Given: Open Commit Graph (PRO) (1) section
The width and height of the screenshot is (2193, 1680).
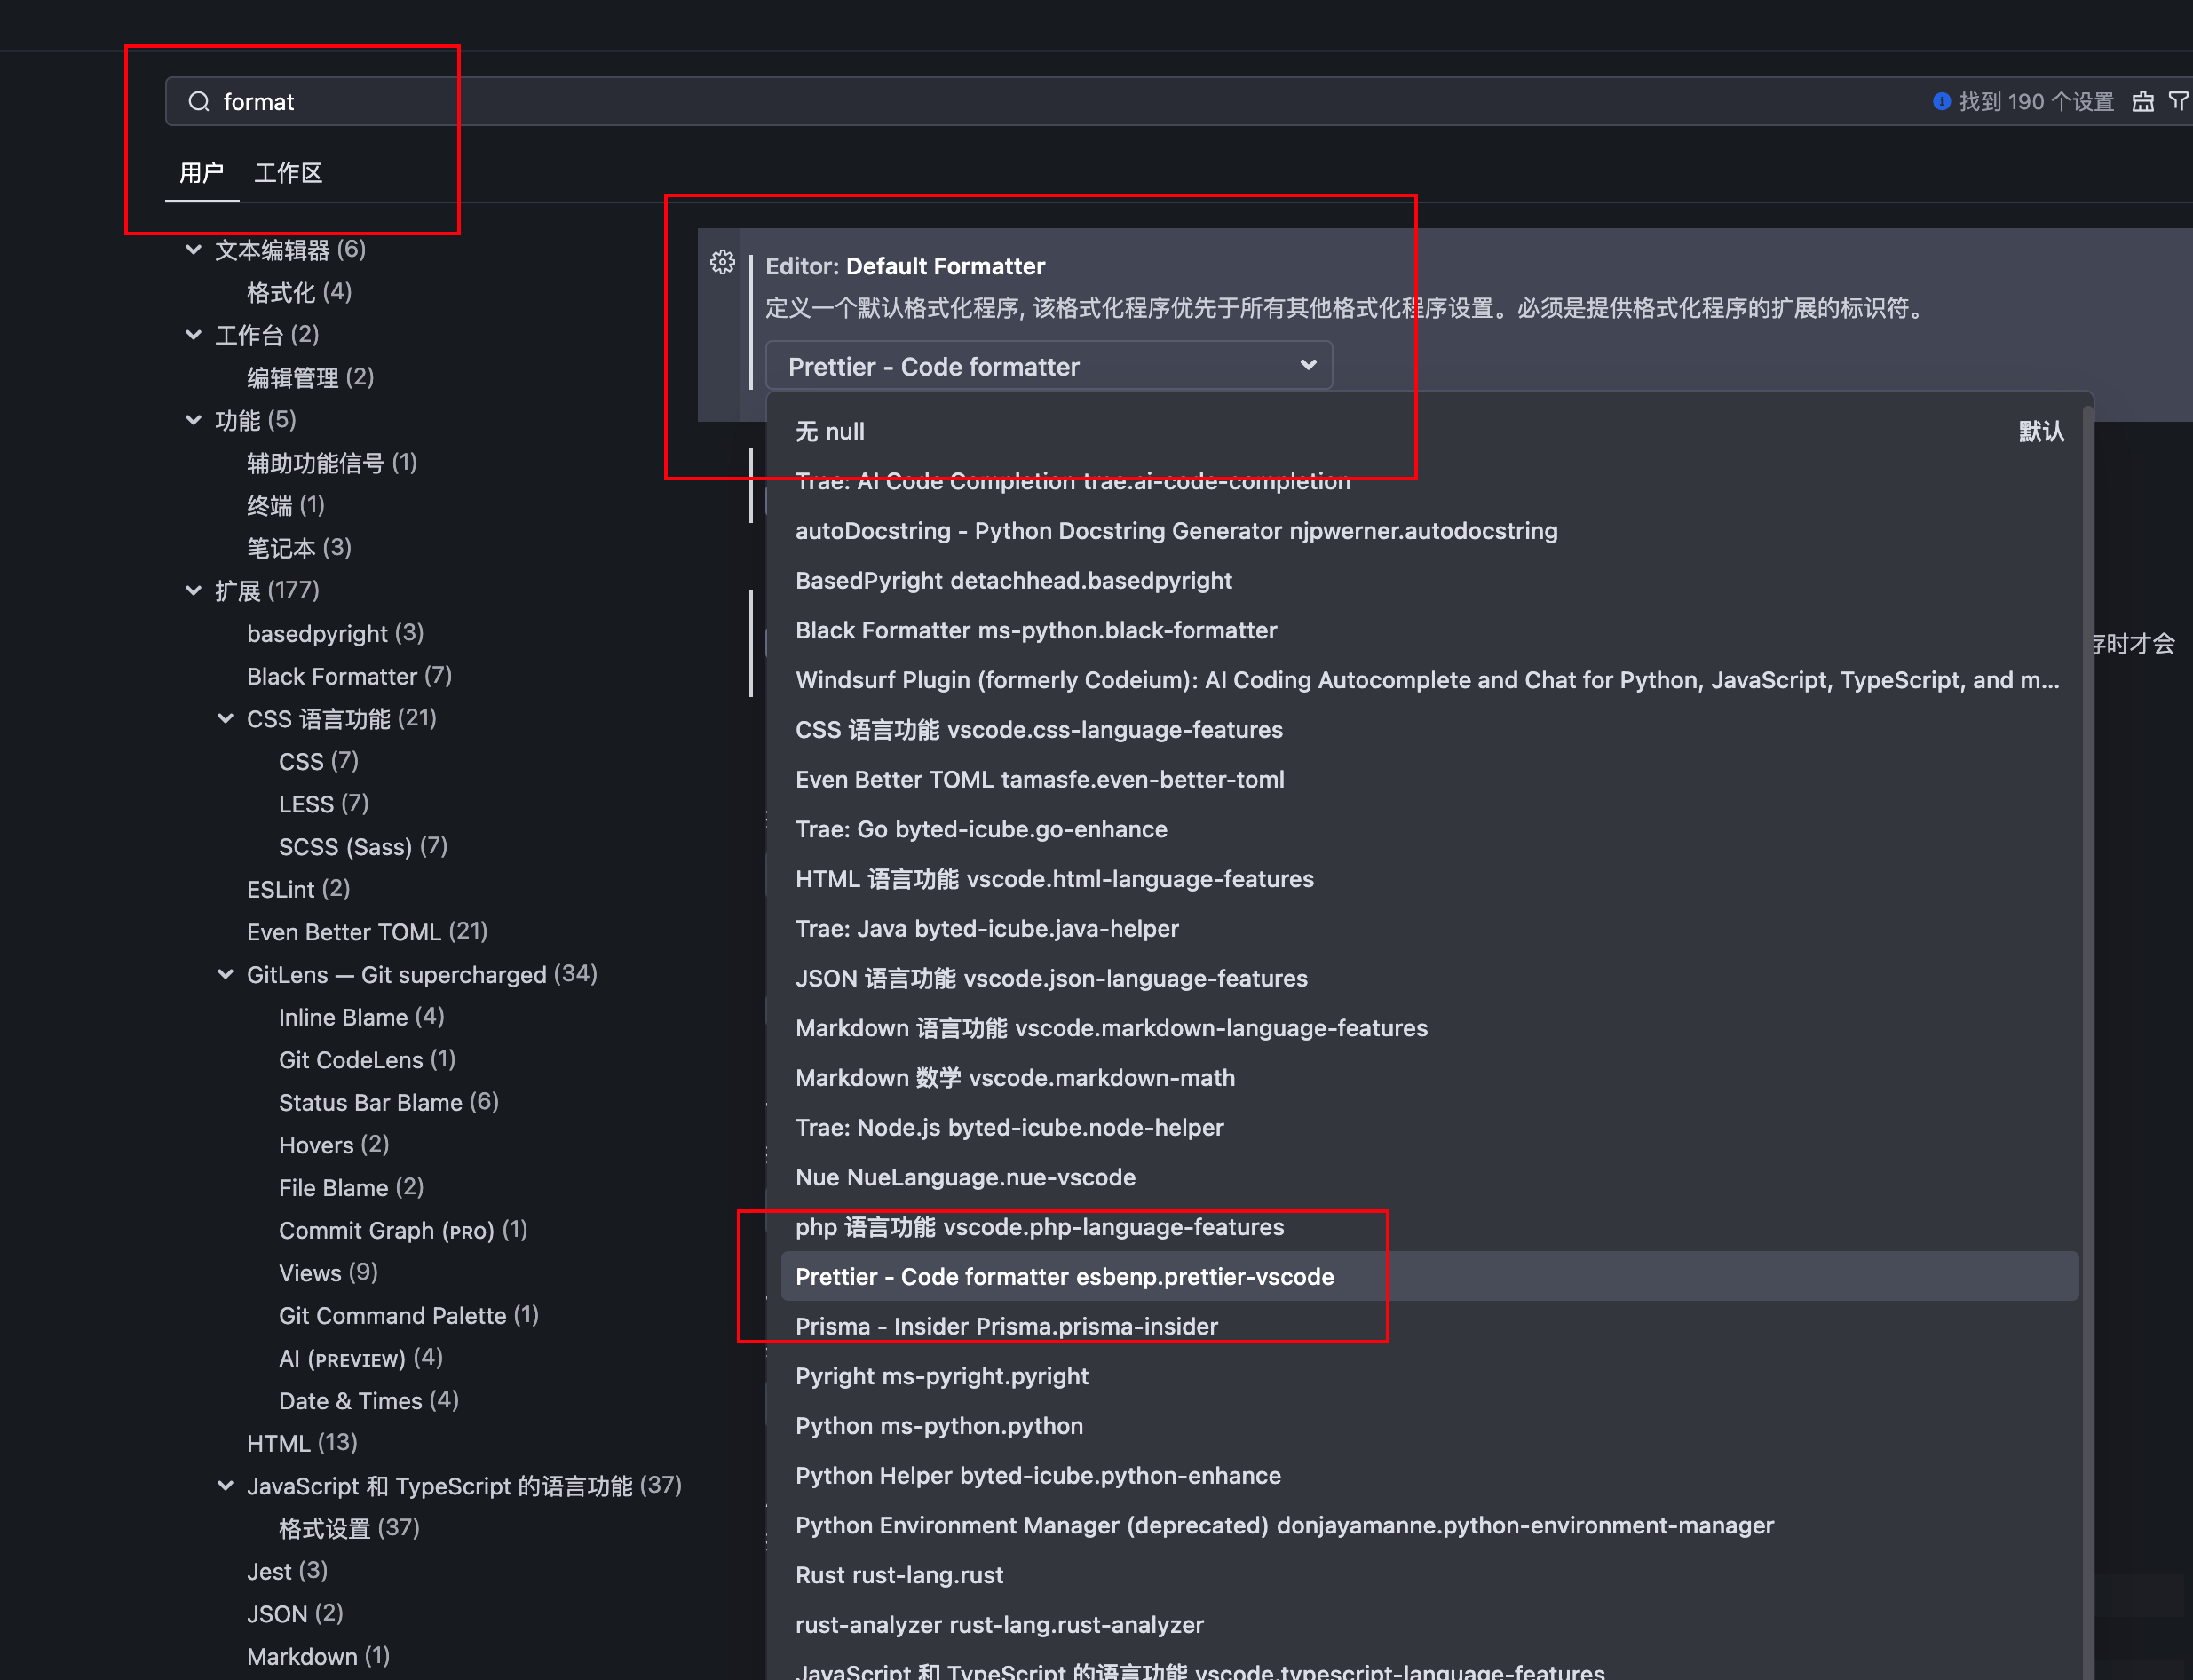Looking at the screenshot, I should [x=403, y=1230].
